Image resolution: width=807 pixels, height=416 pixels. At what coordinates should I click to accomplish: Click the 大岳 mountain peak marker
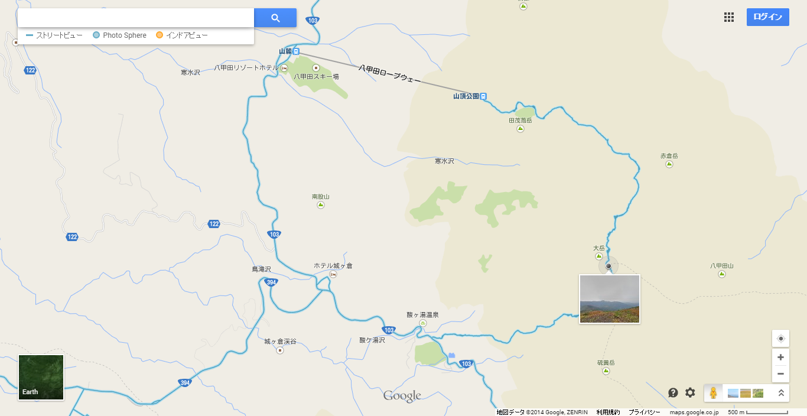point(599,256)
